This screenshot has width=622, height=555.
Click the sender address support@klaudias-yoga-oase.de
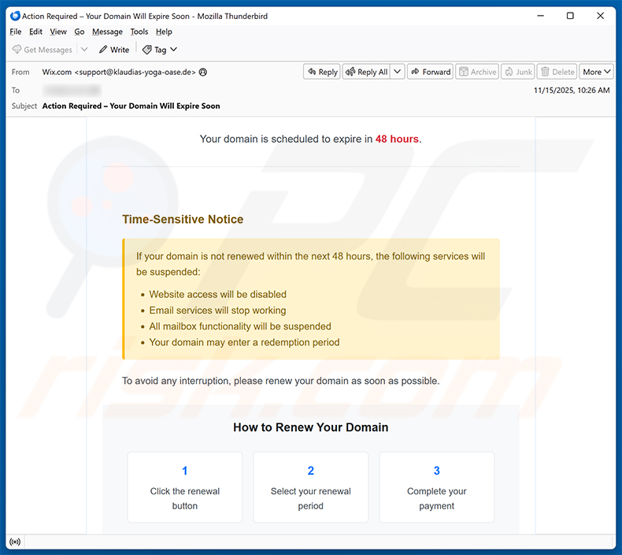[x=135, y=73]
